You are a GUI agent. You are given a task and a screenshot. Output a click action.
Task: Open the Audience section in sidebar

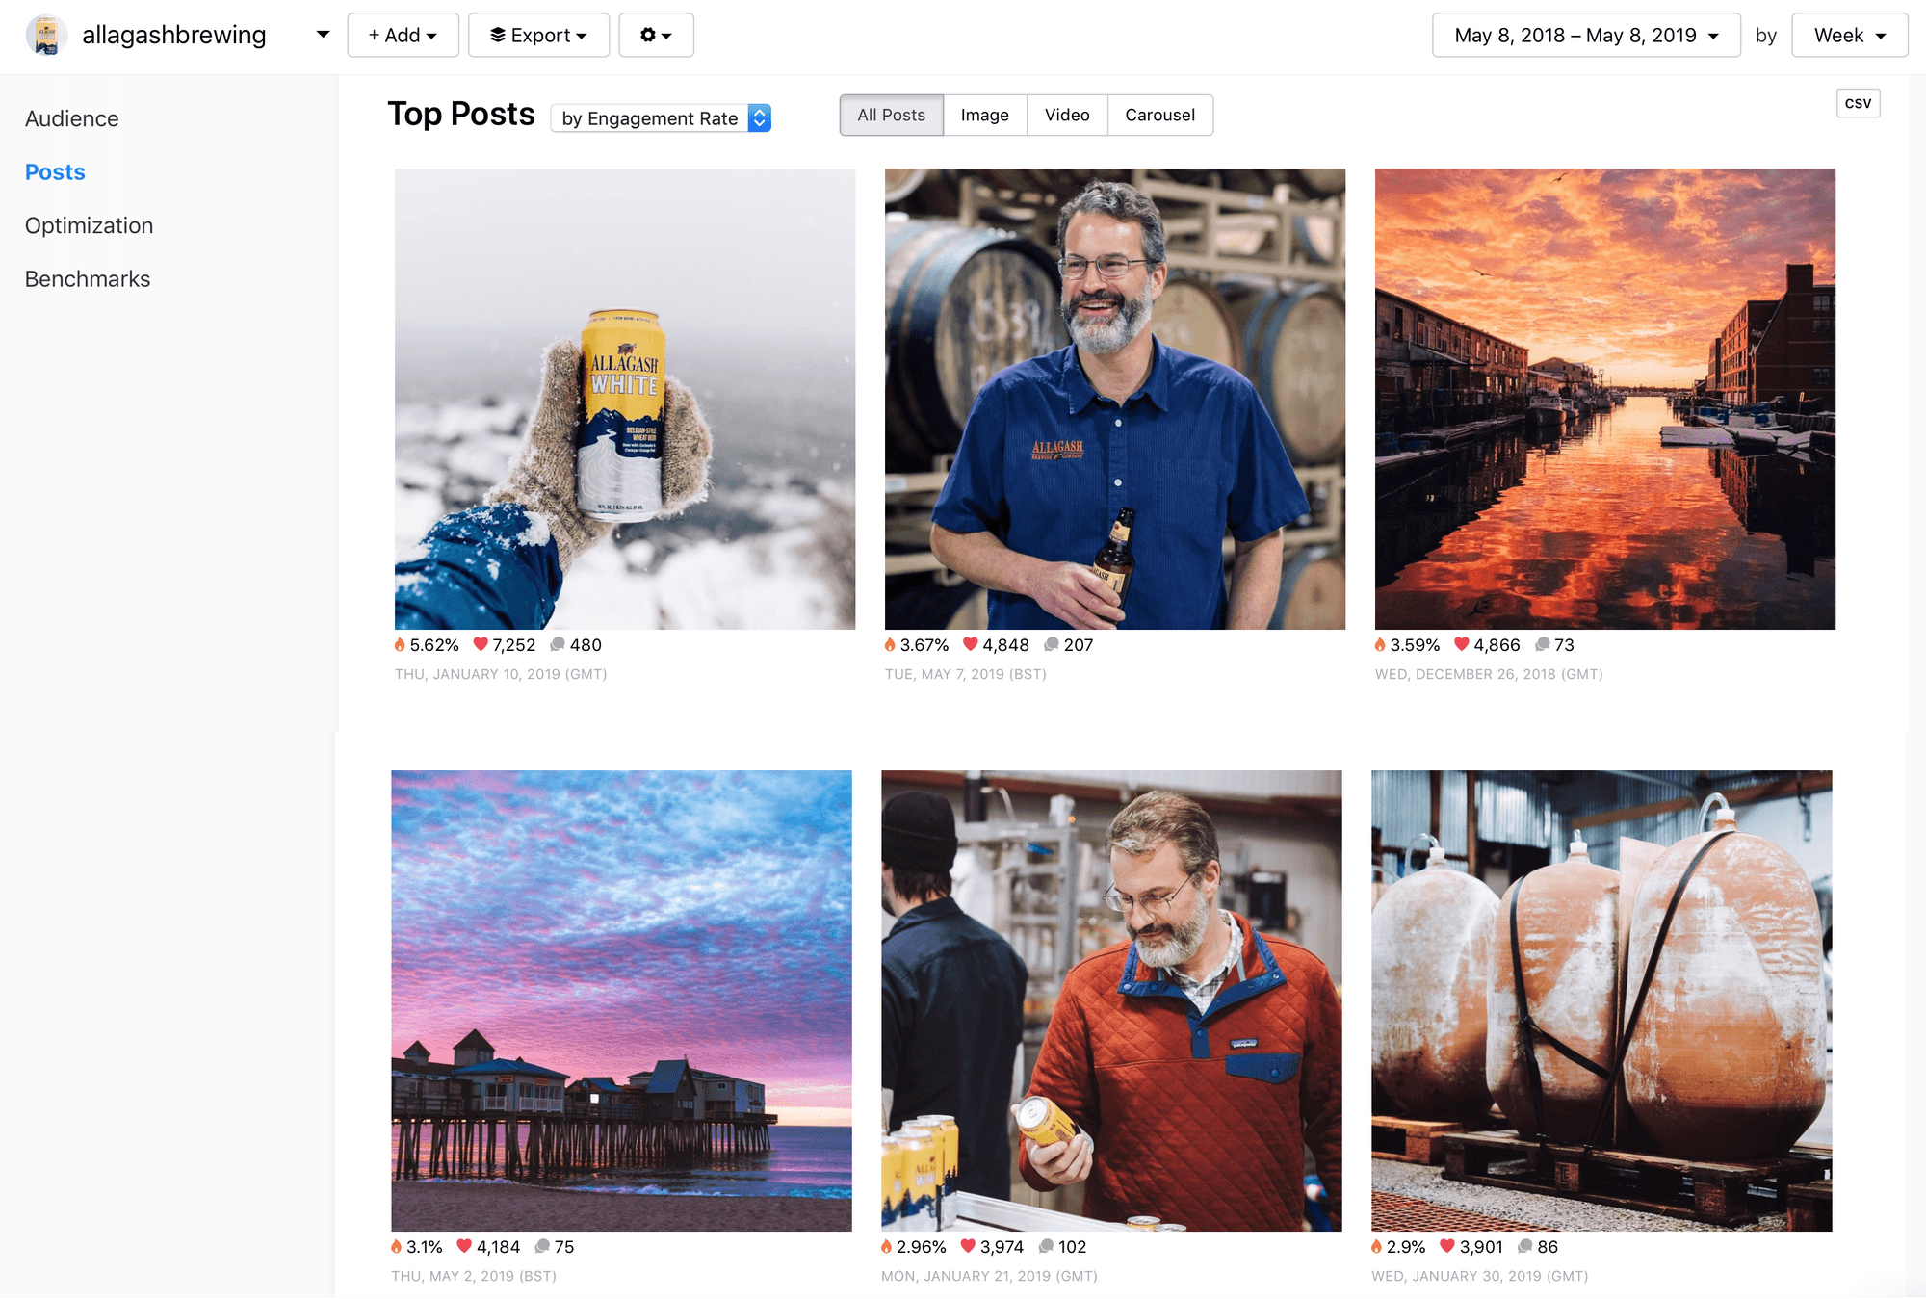[x=71, y=118]
